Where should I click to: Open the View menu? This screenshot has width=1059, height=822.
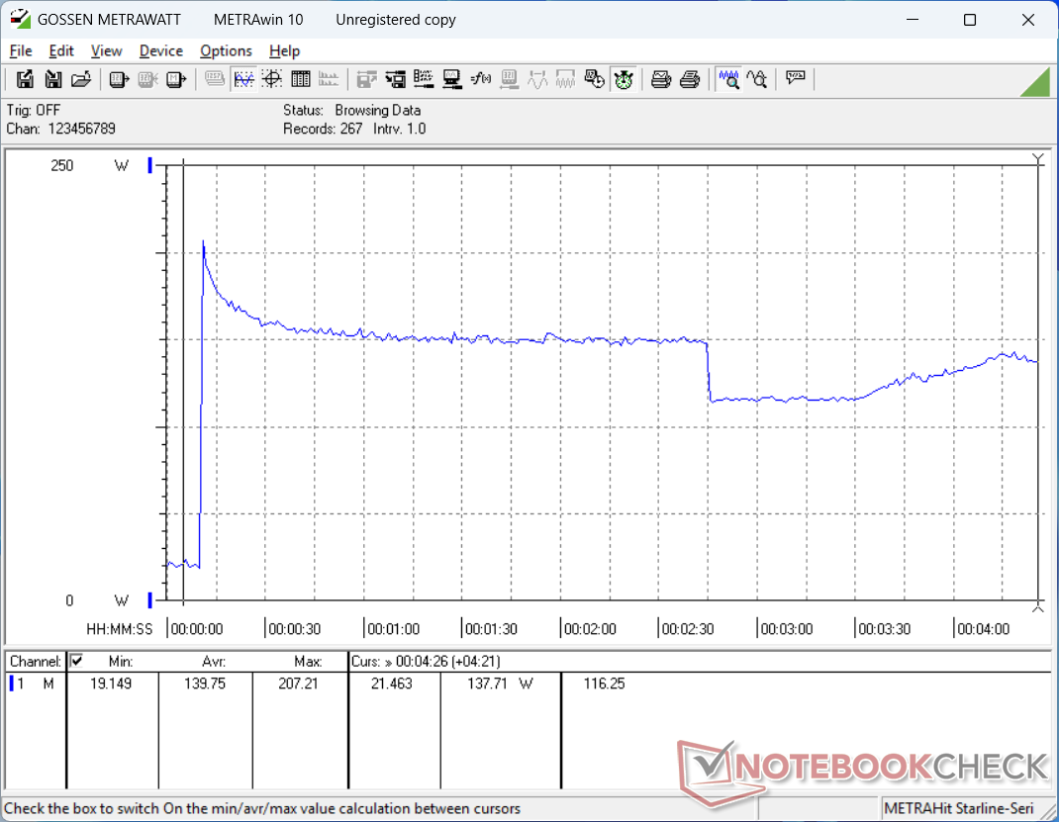[106, 50]
